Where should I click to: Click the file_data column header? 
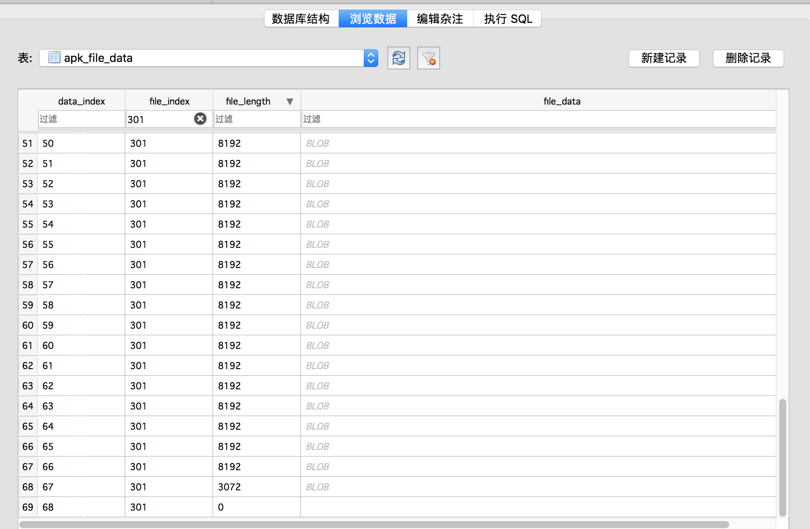(x=561, y=101)
